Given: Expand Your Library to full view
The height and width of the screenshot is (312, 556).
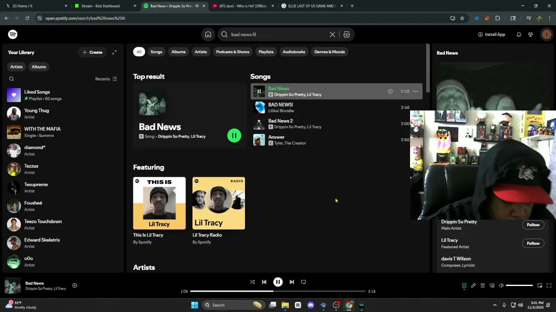Looking at the screenshot, I should (114, 52).
